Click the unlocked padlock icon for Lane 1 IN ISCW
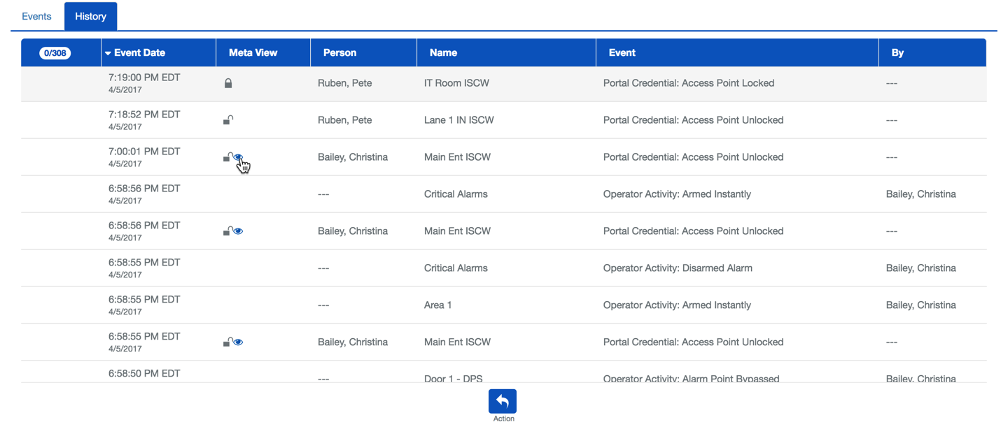This screenshot has width=1008, height=429. [228, 120]
